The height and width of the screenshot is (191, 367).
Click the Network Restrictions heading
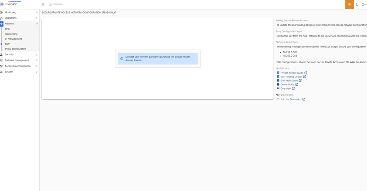(287, 42)
